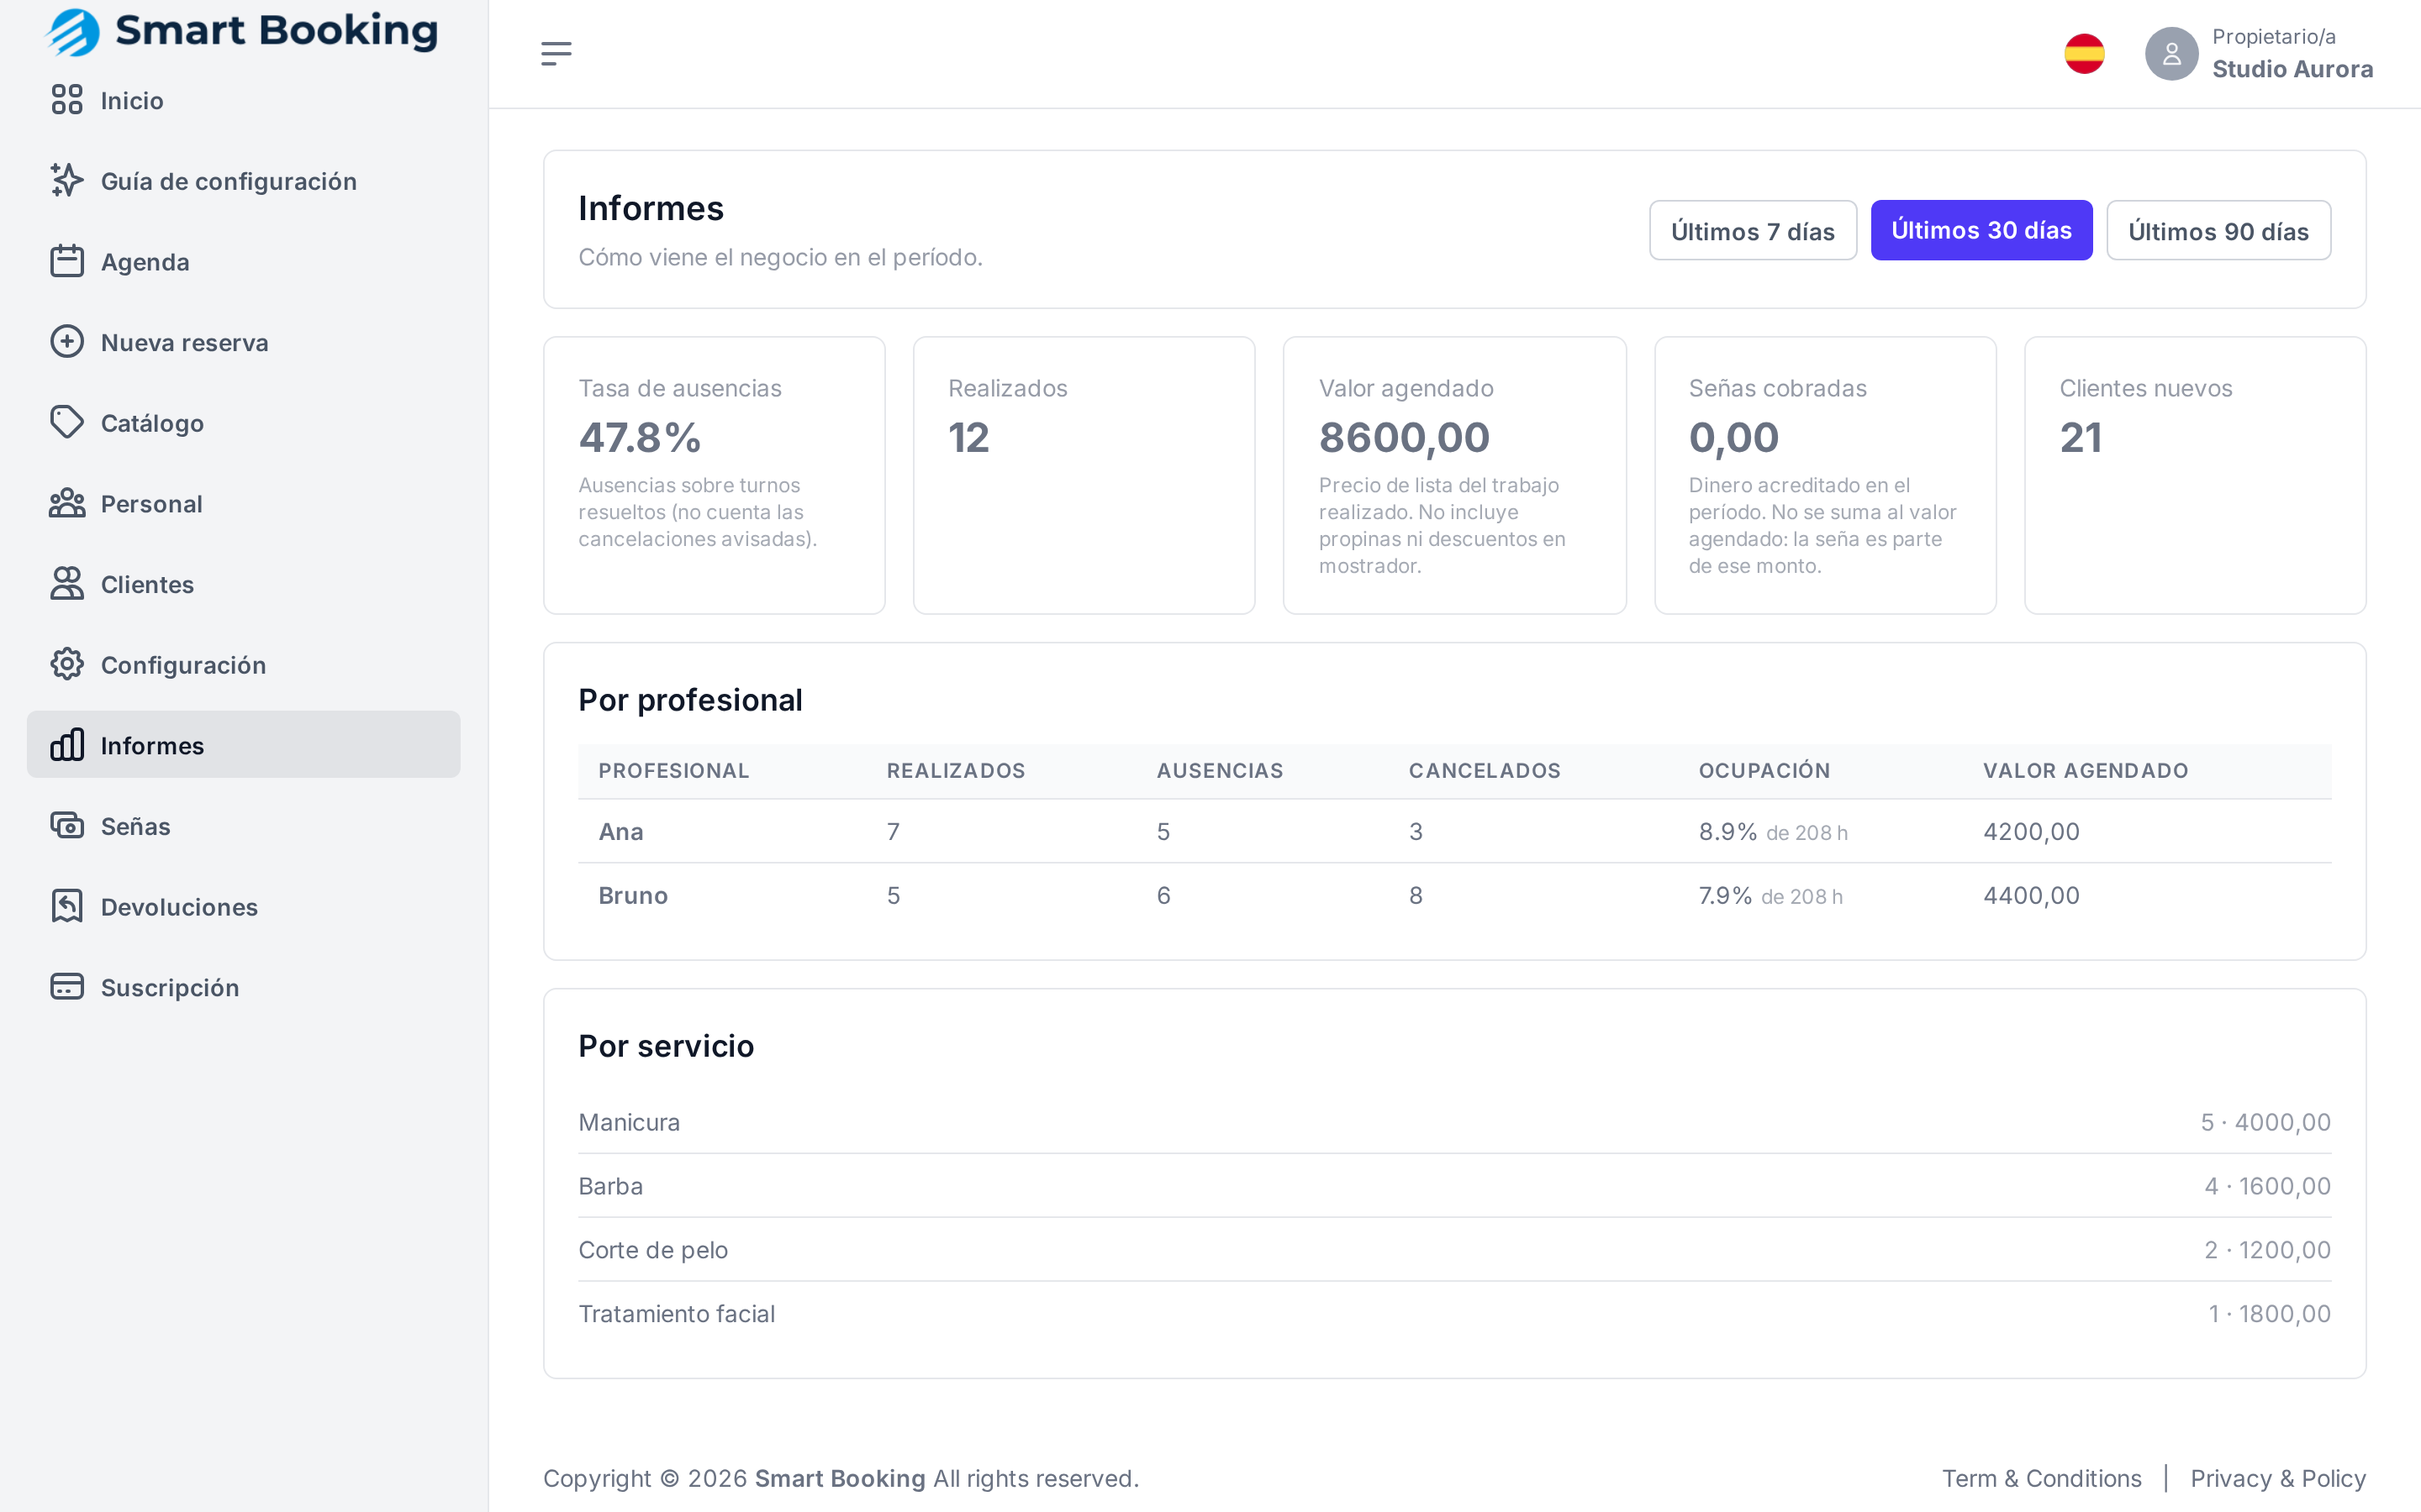The height and width of the screenshot is (1512, 2421).
Task: Click the Devoluciones refund icon
Action: pos(67,907)
